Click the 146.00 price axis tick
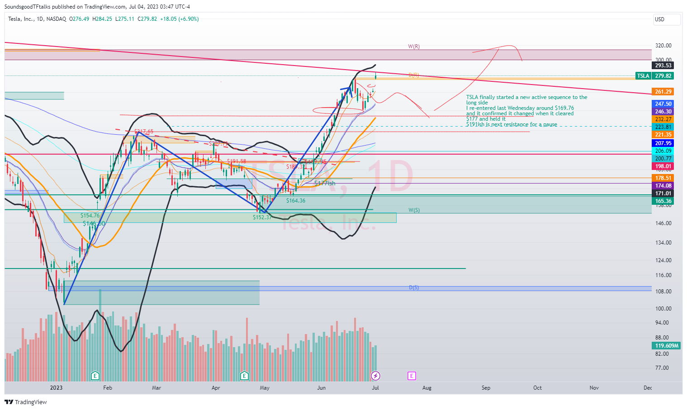The width and height of the screenshot is (687, 410). pos(663,223)
